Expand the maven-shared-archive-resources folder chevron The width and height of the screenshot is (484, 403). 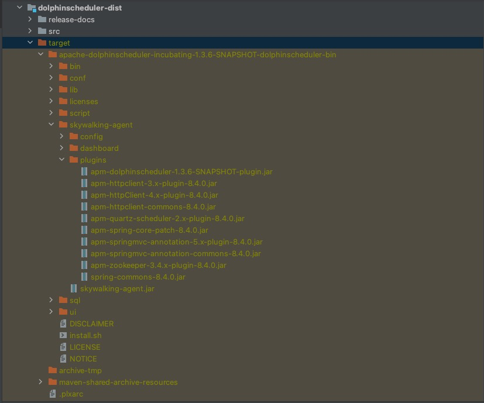(40, 382)
